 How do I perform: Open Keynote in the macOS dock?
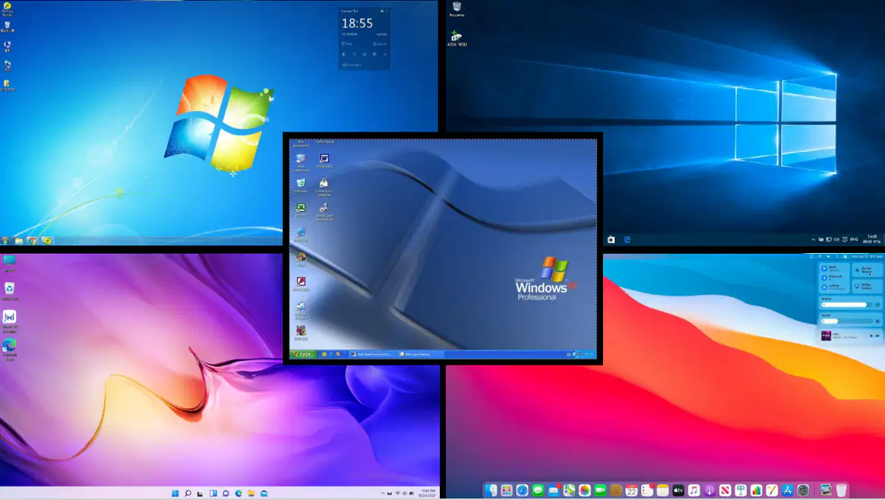[x=741, y=490]
